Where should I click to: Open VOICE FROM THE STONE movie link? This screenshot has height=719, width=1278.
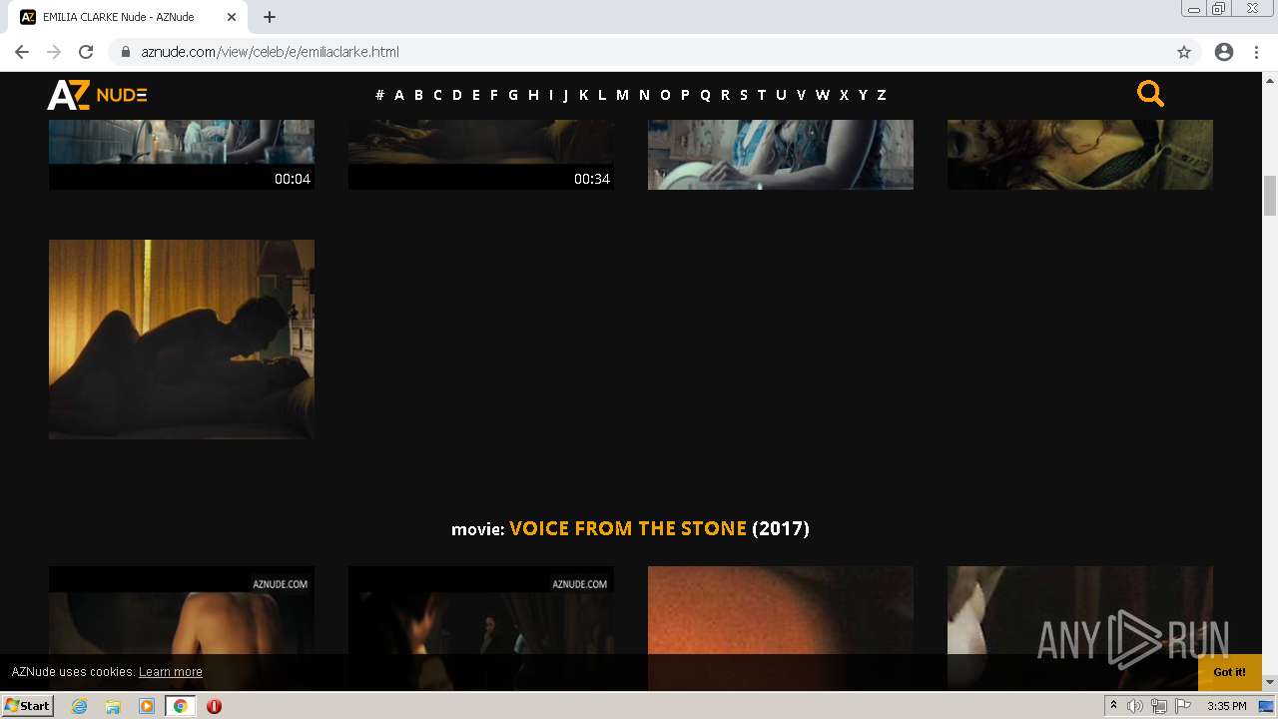628,528
